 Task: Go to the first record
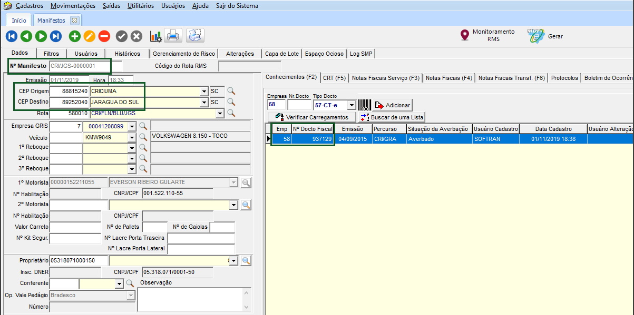(12, 36)
